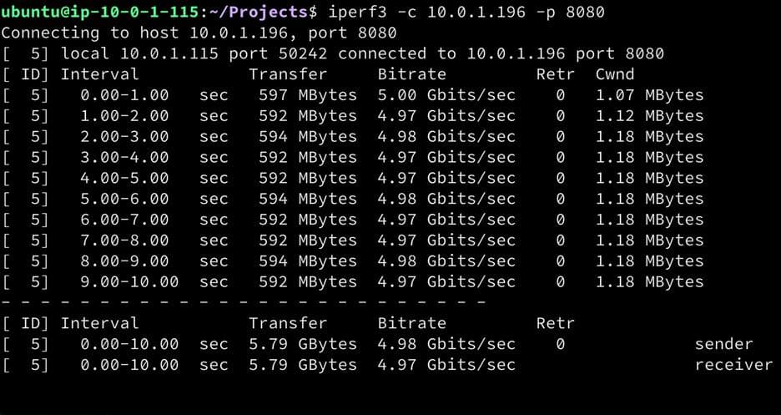Click the 1.07 MBytes Cwnd value
This screenshot has width=781, height=415.
click(x=649, y=95)
